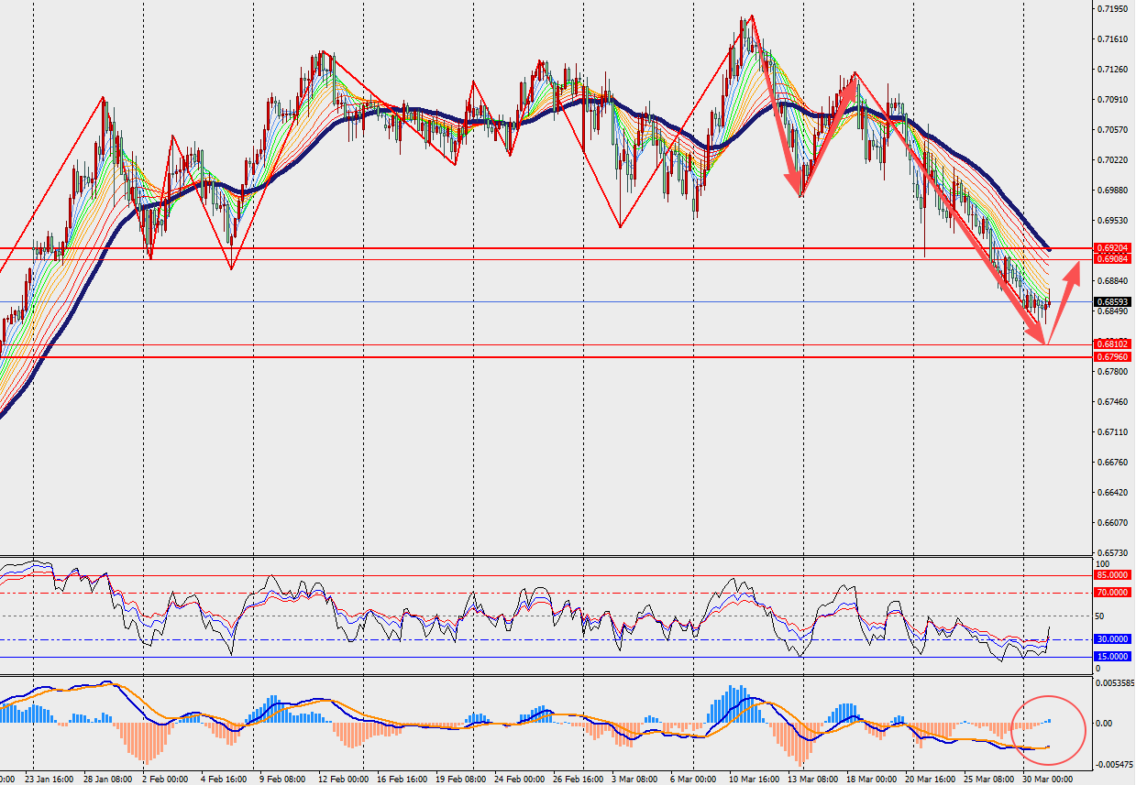Click the navy moving average endpoint dot
Image resolution: width=1136 pixels, height=785 pixels.
click(1049, 249)
